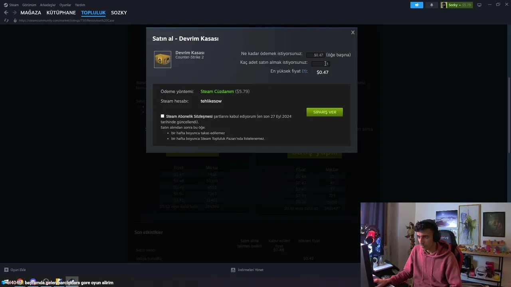Click the $5.79 wallet balance
The image size is (511, 287).
[466, 5]
